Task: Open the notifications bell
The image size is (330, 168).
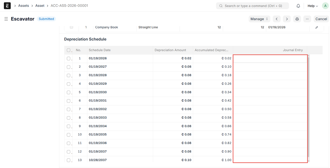Action: [x=298, y=6]
